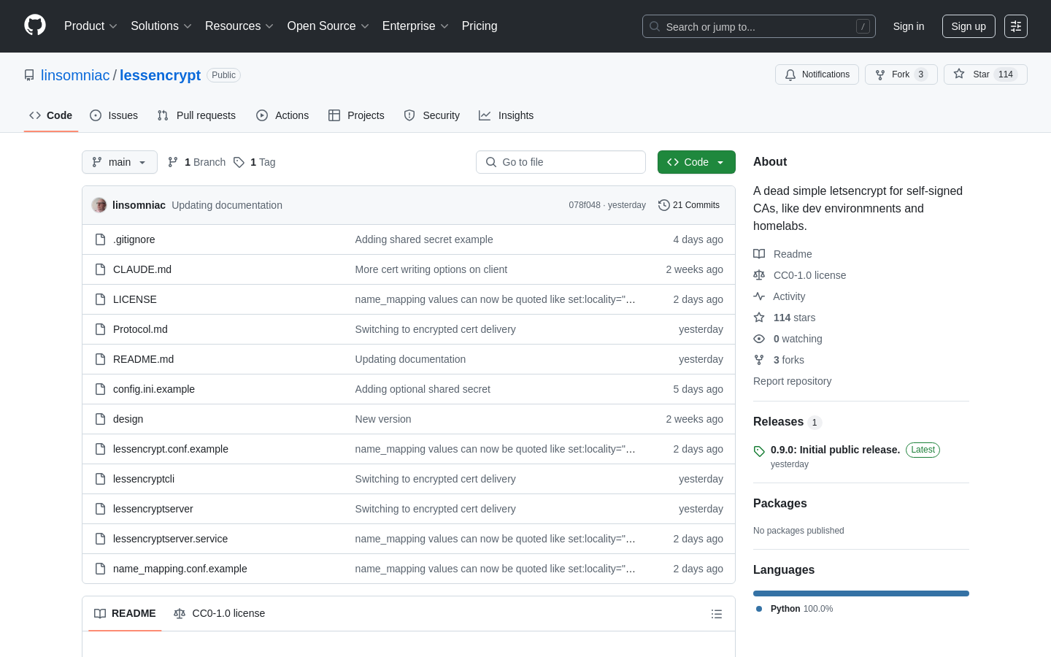Viewport: 1051px width, 657px height.
Task: Click file icon for .gitignore
Action: pos(101,239)
